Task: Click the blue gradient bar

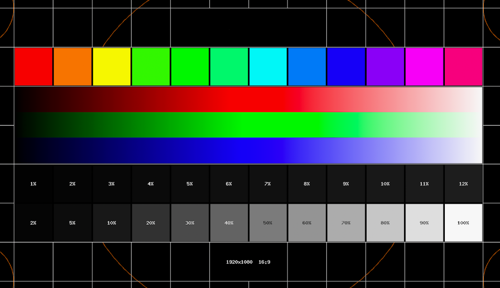Action: [x=249, y=150]
